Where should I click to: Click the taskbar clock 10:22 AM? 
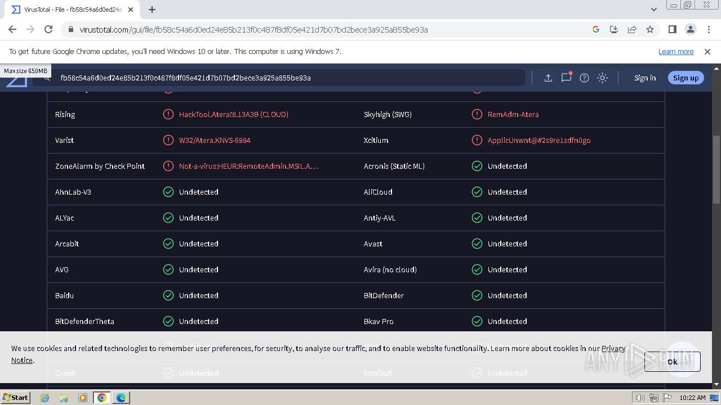pos(692,398)
